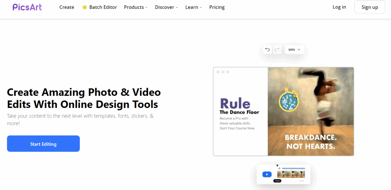Image resolution: width=391 pixels, height=190 pixels.
Task: Expand the Products dropdown menu
Action: click(x=136, y=7)
